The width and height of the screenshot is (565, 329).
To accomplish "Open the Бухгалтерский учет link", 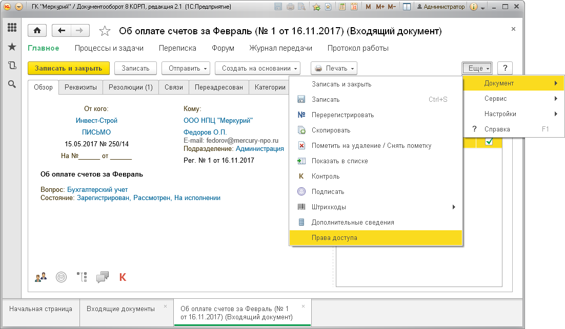I will click(97, 189).
